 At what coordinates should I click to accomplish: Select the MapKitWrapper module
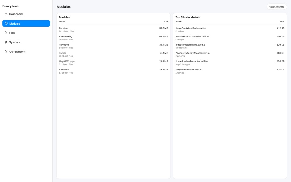[x=113, y=63]
